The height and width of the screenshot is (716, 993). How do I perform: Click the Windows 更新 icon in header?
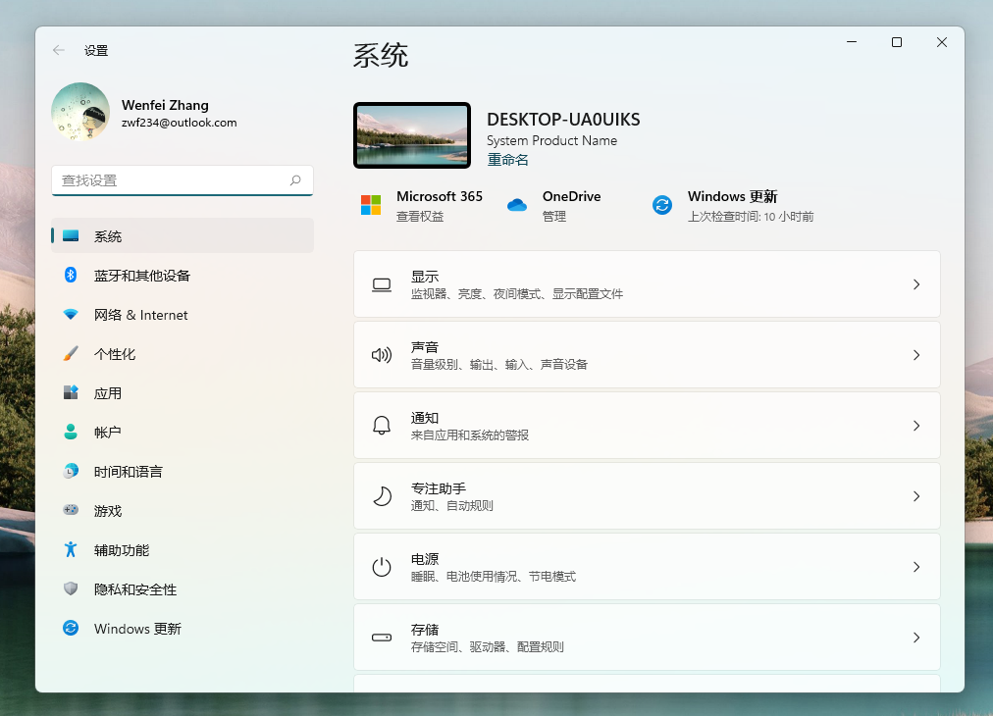[662, 205]
